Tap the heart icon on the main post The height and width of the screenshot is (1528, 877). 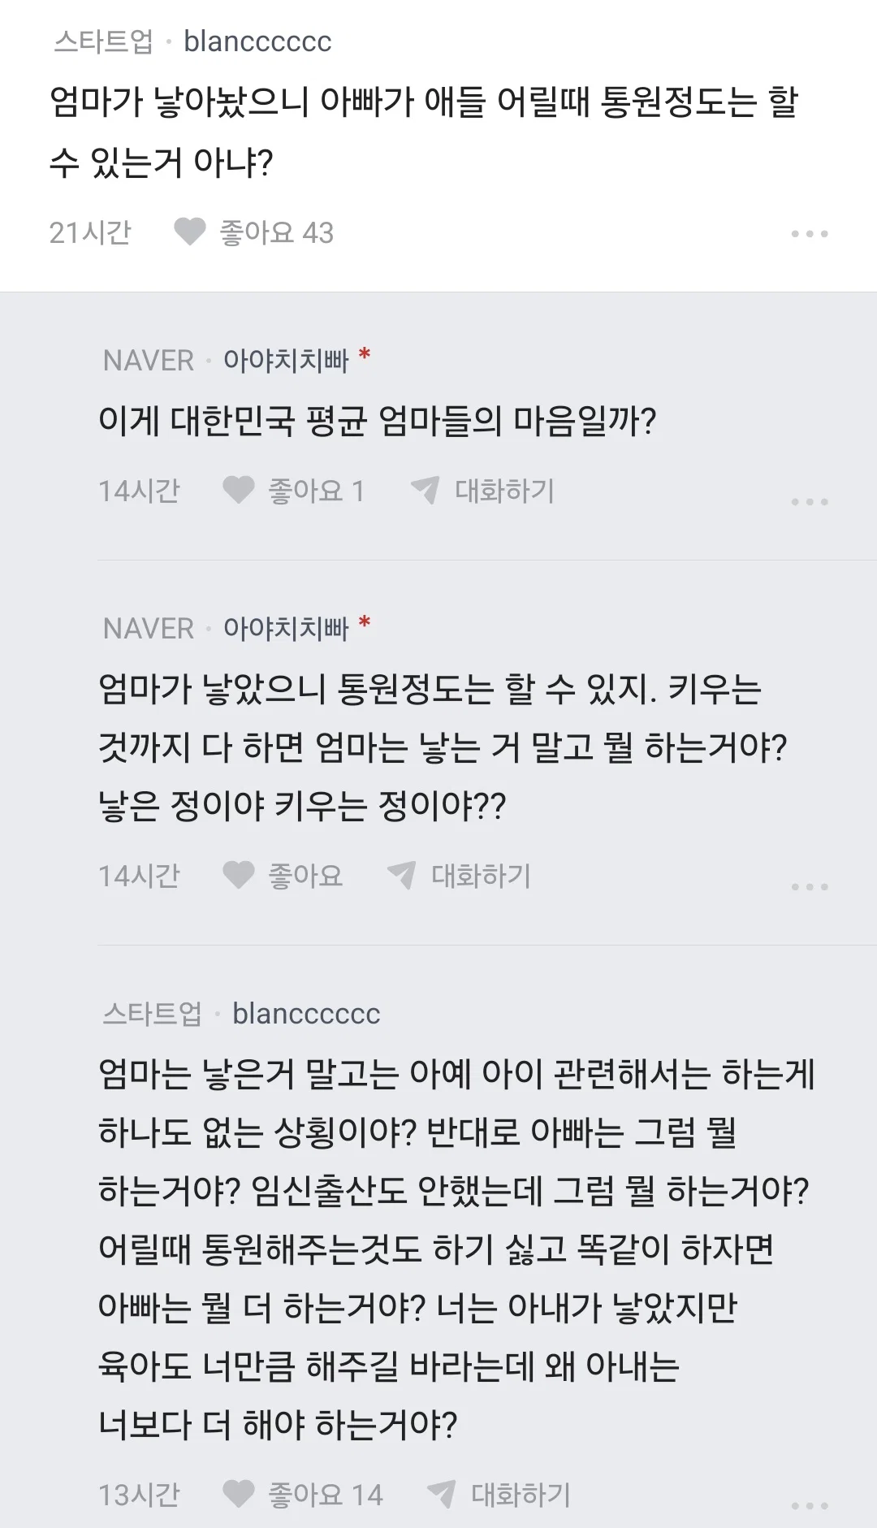tap(190, 232)
